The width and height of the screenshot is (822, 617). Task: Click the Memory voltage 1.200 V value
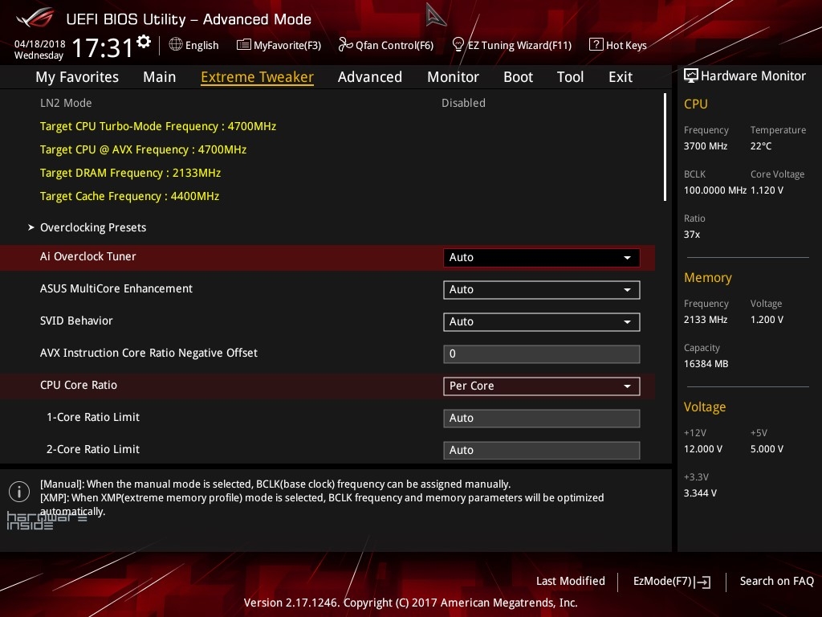[x=767, y=320]
